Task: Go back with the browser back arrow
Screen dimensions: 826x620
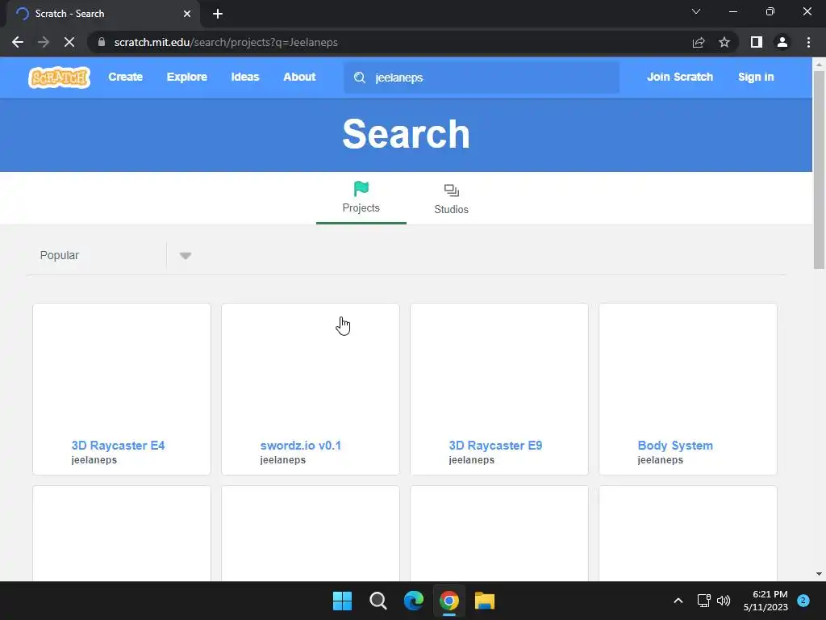Action: pos(18,42)
